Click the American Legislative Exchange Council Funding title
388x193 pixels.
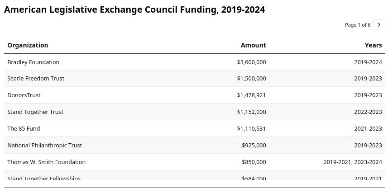[x=134, y=9]
